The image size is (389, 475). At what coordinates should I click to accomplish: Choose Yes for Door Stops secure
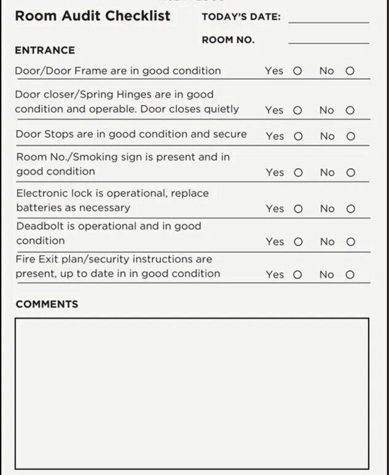(x=298, y=136)
